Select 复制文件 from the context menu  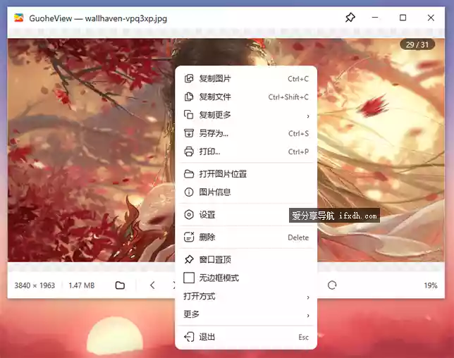coord(246,97)
